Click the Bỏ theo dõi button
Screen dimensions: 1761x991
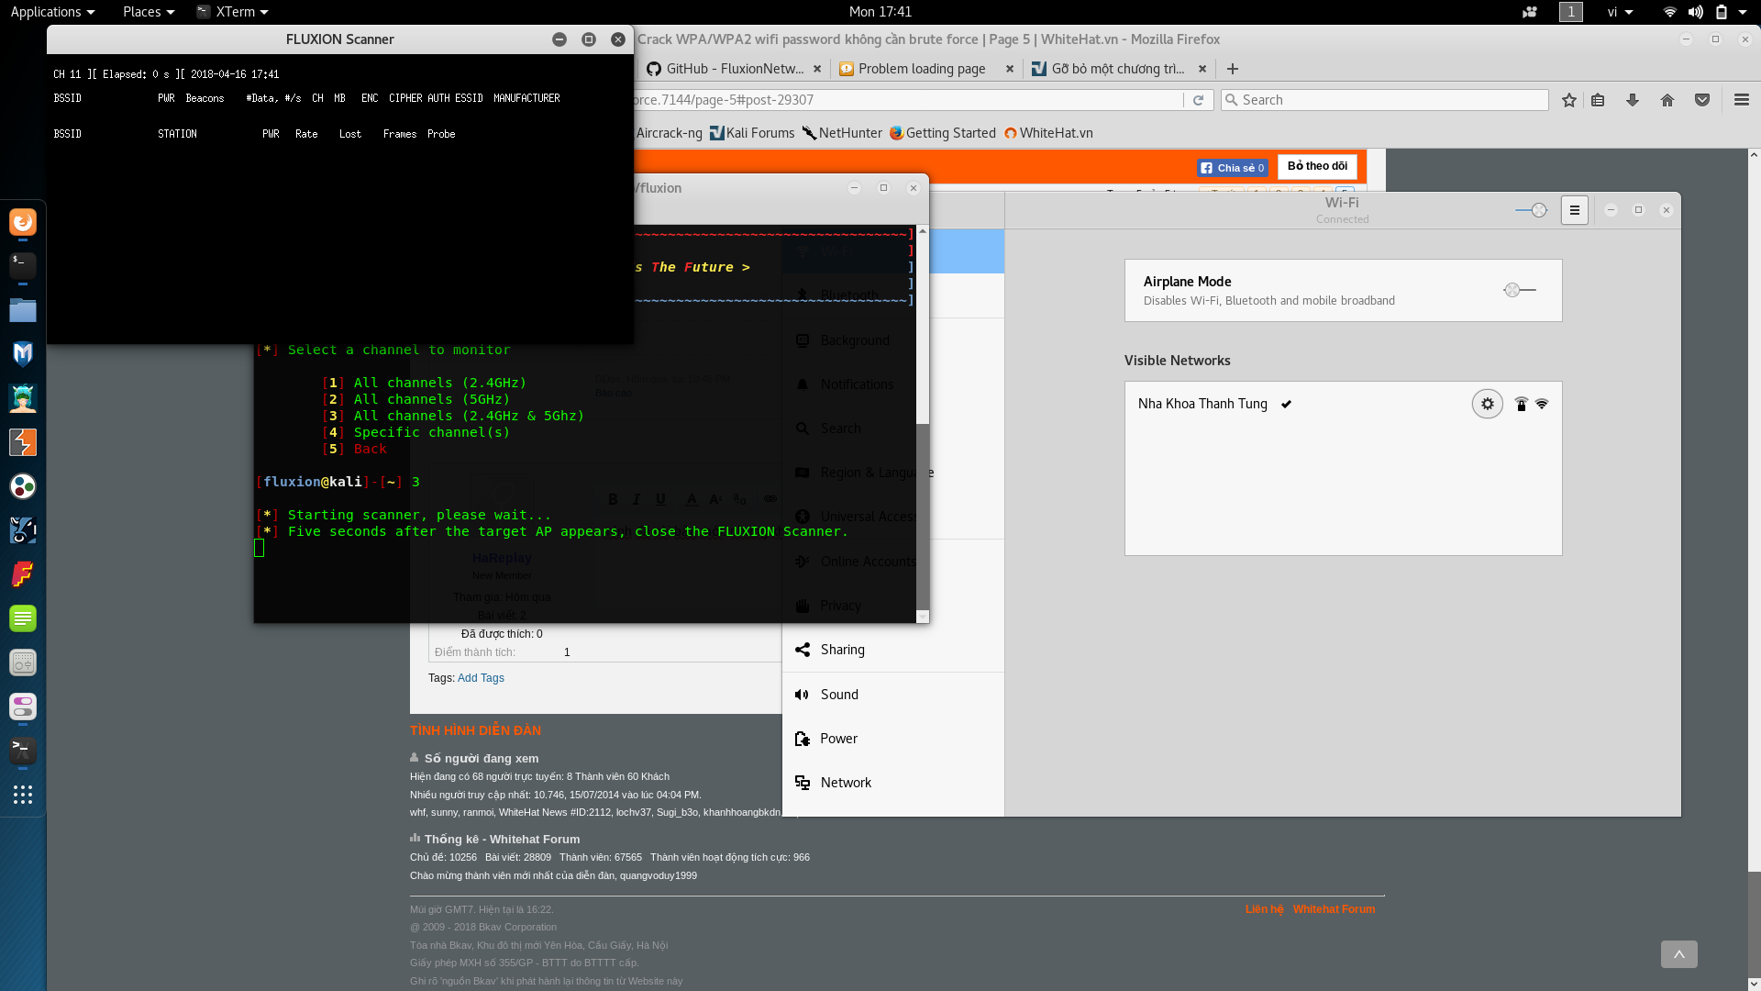pyautogui.click(x=1317, y=166)
